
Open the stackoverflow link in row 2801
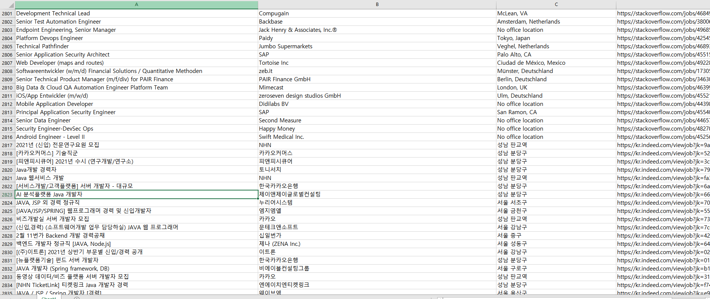click(x=663, y=13)
